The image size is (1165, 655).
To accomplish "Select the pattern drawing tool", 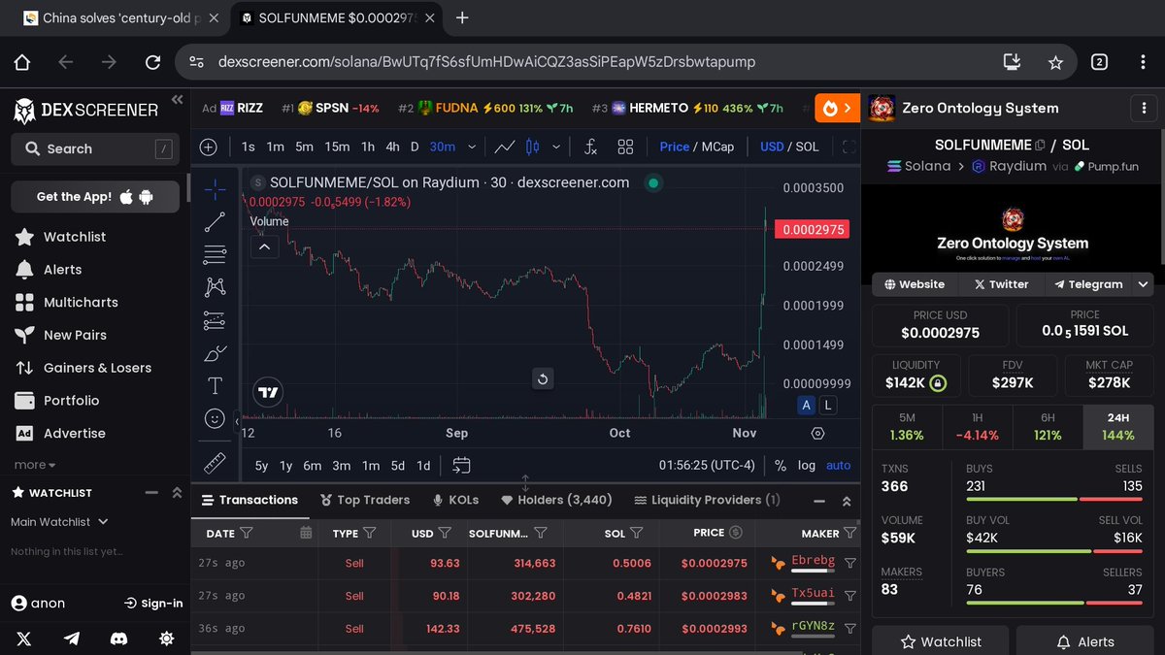I will [x=215, y=287].
